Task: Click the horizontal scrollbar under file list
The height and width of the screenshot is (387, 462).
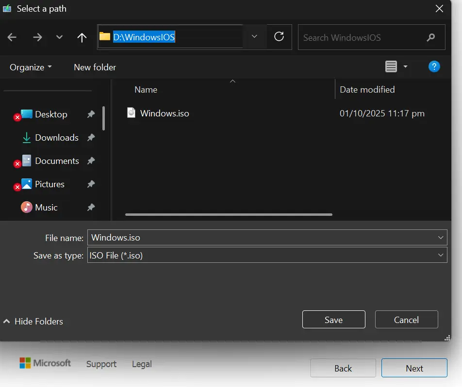Action: [x=229, y=214]
